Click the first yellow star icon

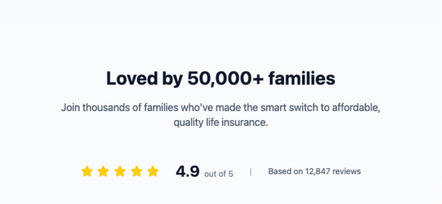click(x=87, y=171)
